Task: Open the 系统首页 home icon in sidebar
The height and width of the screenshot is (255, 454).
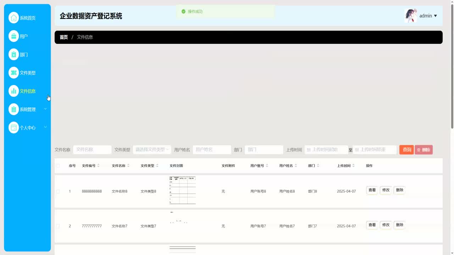Action: point(13,18)
